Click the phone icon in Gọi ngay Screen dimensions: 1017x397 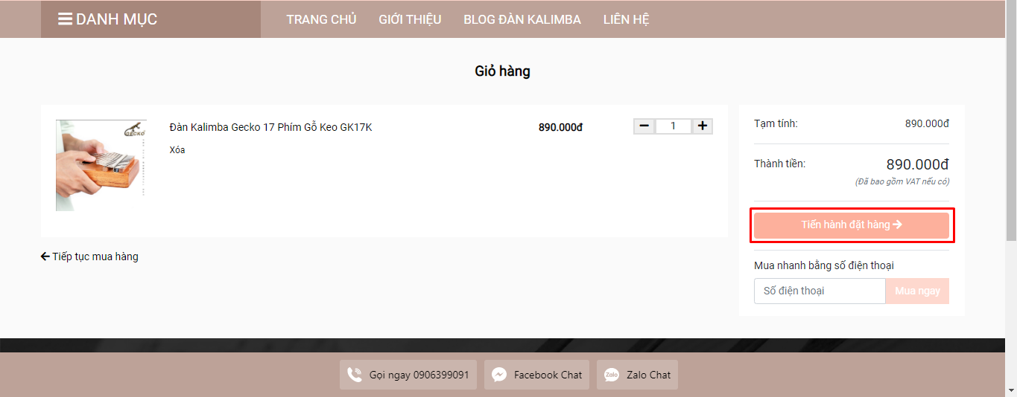pyautogui.click(x=355, y=375)
